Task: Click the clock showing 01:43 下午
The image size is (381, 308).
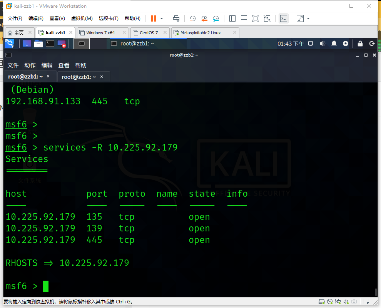Action: tap(291, 44)
